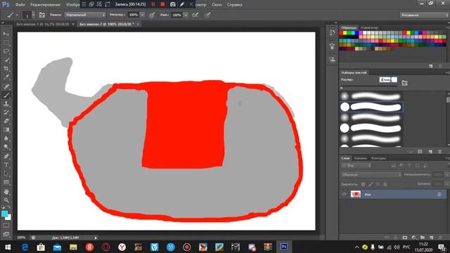Image resolution: width=450 pixels, height=253 pixels.
Task: Toggle lock image pixels brush icon
Action: click(371, 184)
